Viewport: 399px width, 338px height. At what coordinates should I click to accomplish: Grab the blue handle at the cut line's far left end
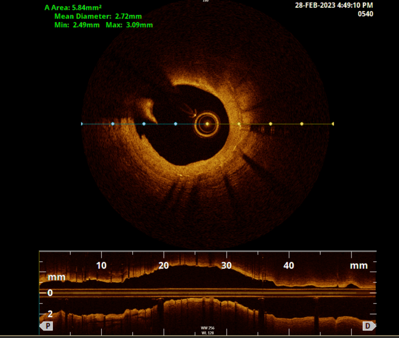pos(82,124)
